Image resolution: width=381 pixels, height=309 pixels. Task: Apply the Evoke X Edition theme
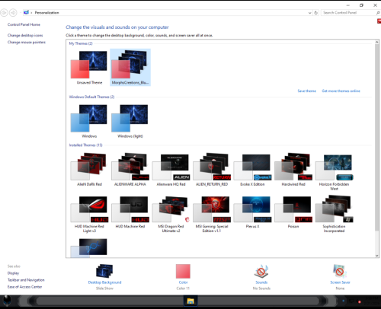tap(252, 170)
